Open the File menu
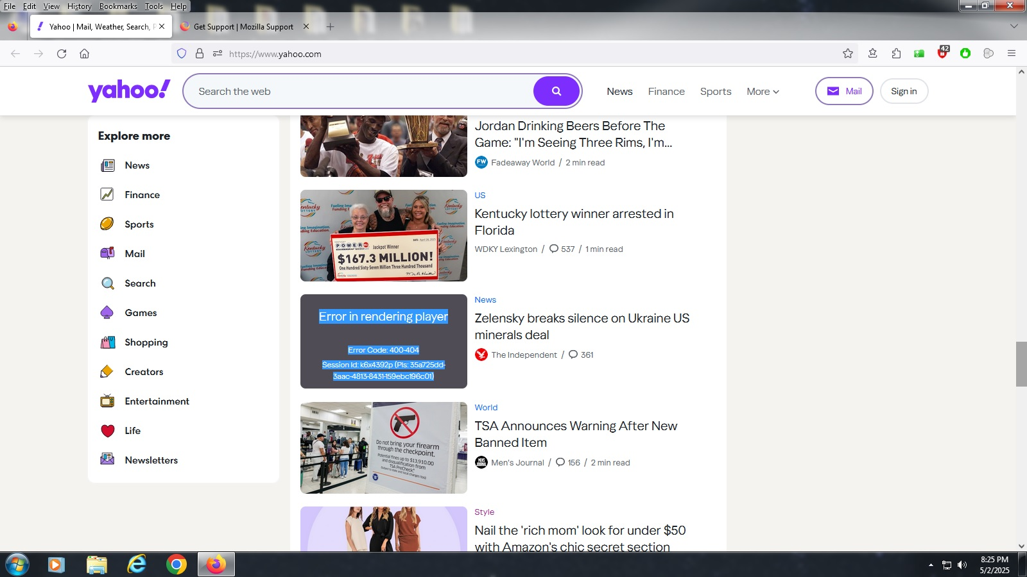Image resolution: width=1027 pixels, height=577 pixels. point(10,6)
